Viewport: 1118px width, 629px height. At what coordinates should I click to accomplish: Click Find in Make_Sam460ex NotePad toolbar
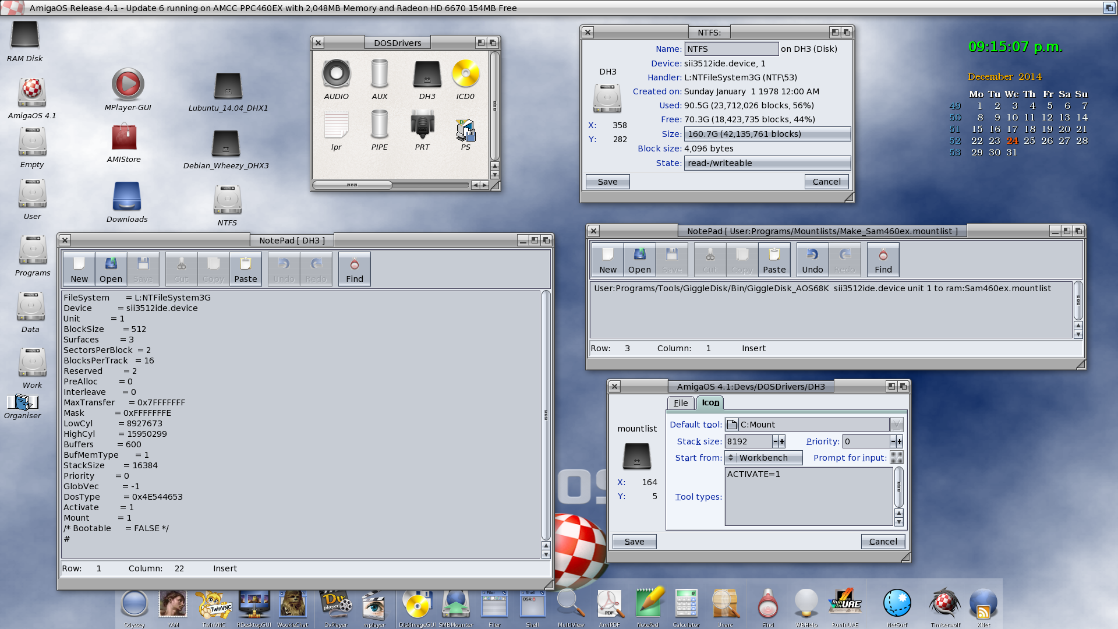883,260
